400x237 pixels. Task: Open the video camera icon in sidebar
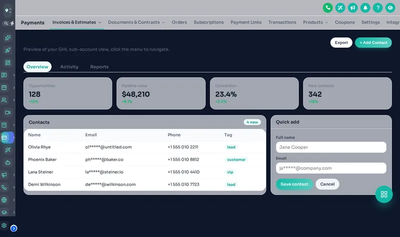pos(7,113)
